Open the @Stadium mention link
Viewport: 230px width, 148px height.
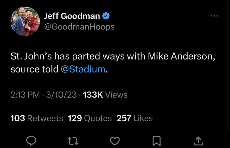pos(83,70)
